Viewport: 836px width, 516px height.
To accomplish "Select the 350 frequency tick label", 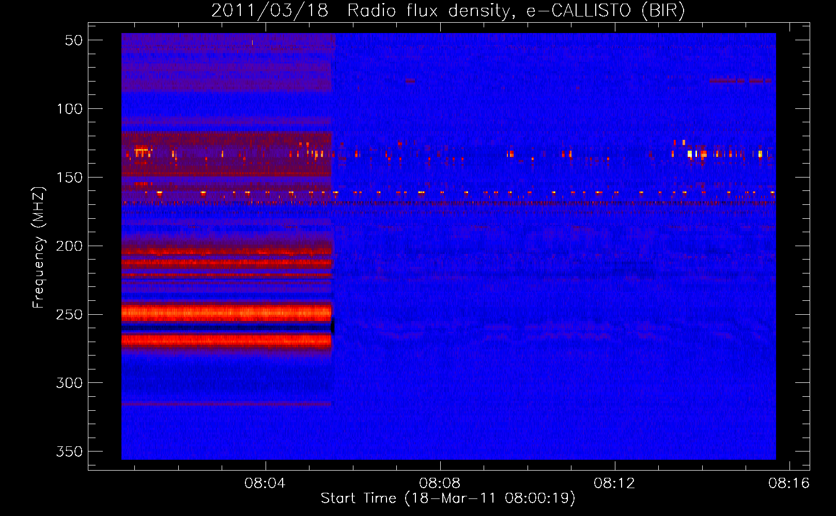I will [x=70, y=451].
